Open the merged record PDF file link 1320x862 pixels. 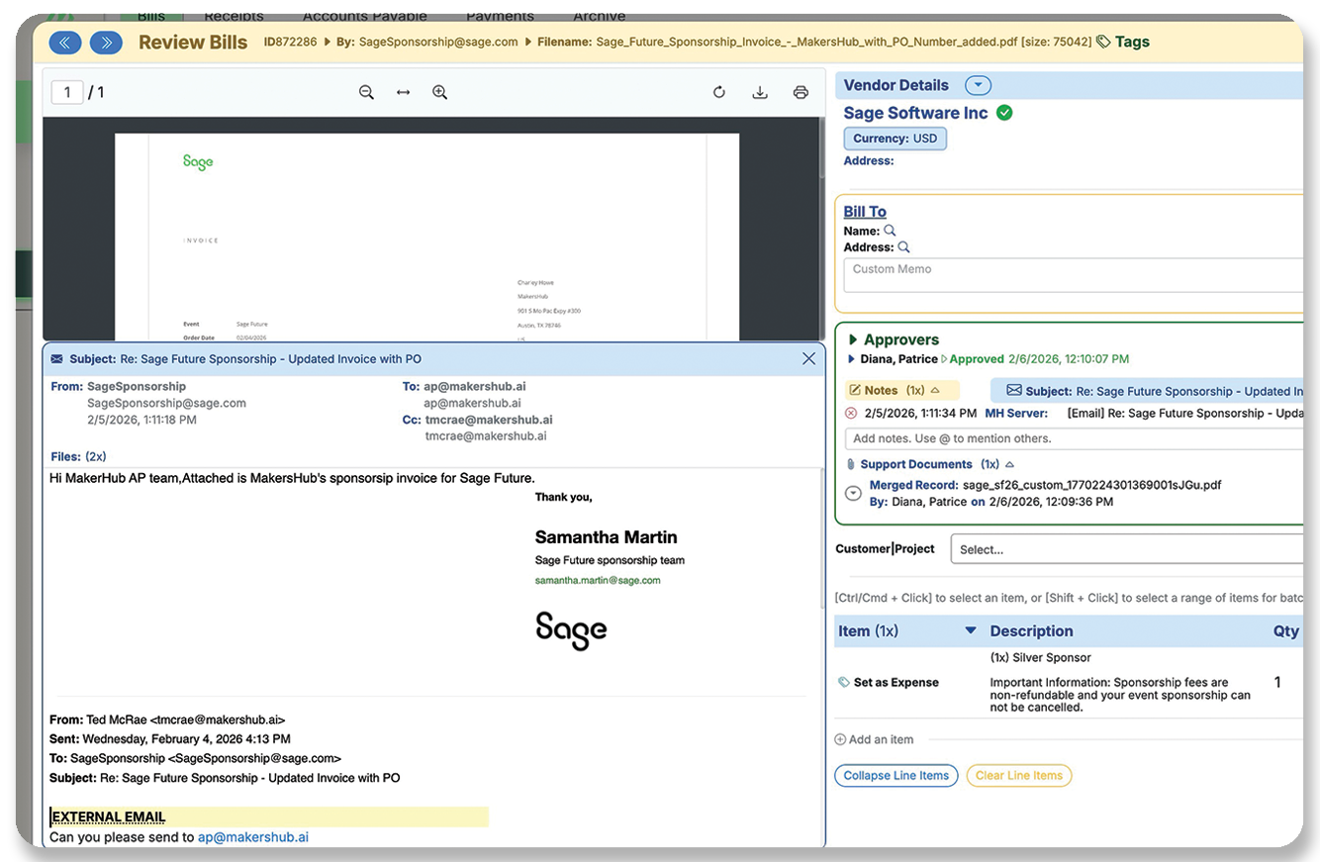point(1092,485)
